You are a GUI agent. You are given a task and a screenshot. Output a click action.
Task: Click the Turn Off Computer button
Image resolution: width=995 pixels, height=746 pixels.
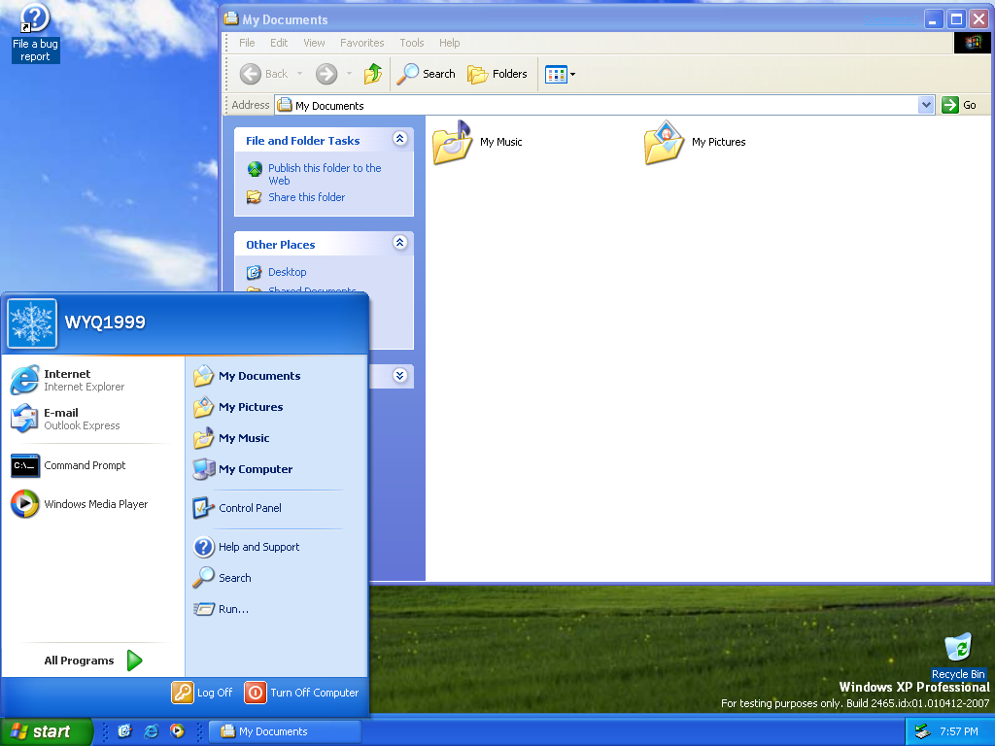[302, 693]
